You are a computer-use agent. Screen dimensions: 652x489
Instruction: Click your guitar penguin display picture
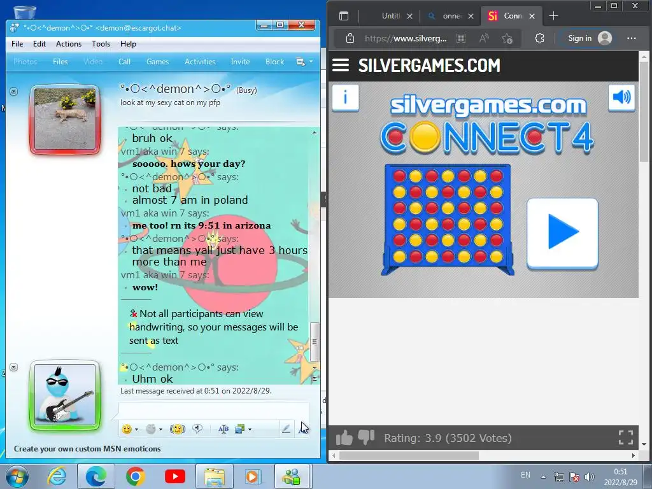(x=65, y=395)
